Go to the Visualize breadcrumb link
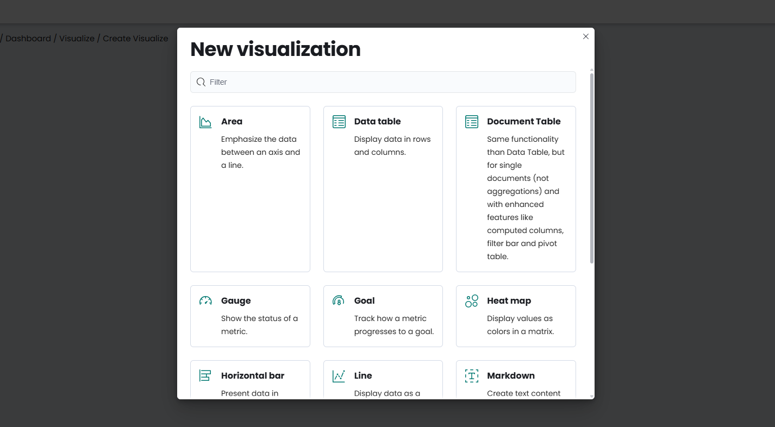 (x=77, y=39)
